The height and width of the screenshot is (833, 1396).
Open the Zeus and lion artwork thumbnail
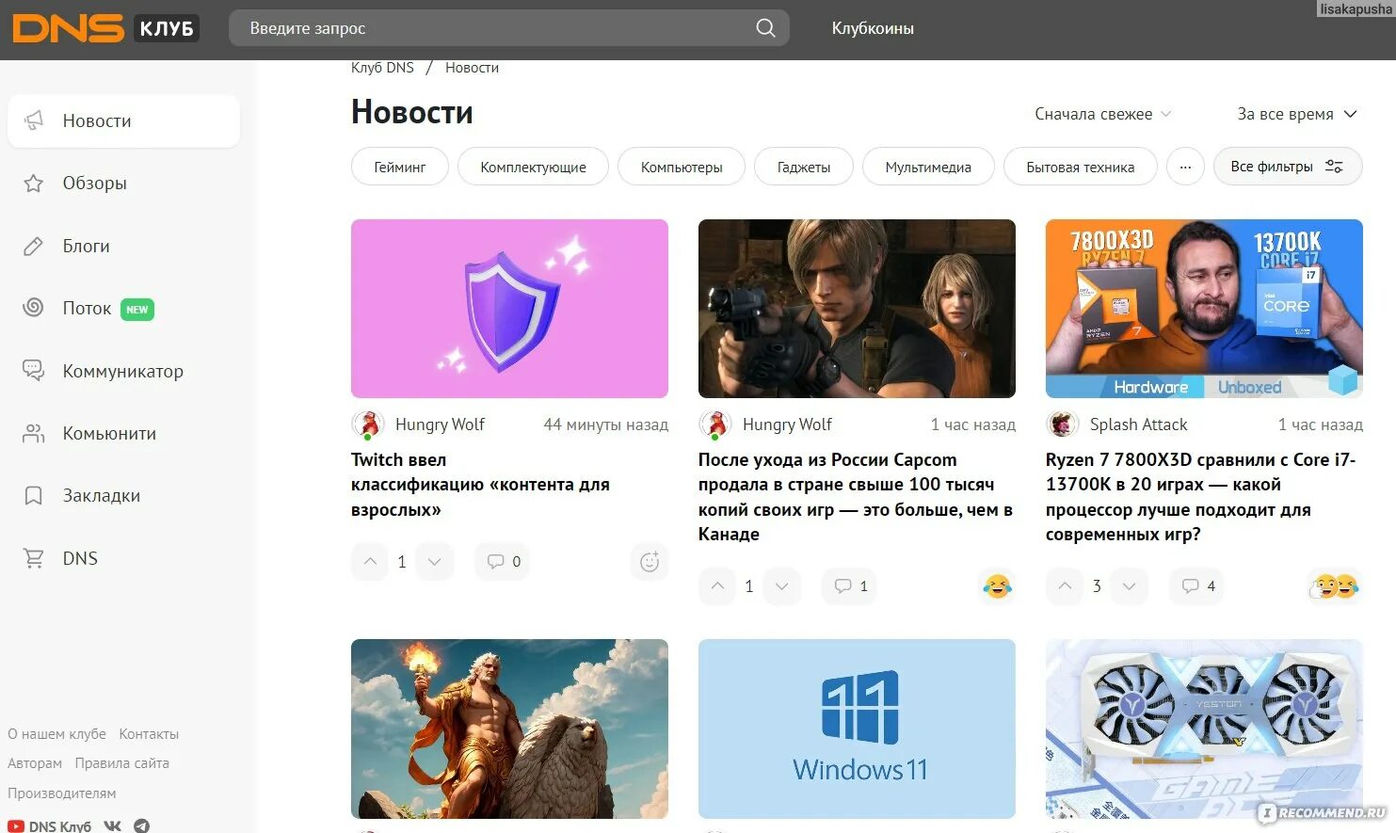click(x=509, y=729)
